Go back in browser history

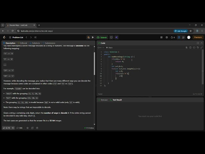(x=3, y=31)
